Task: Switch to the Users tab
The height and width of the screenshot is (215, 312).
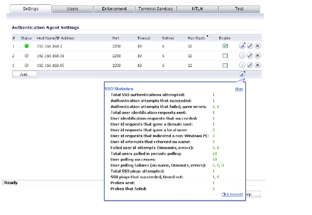Action: coord(73,9)
